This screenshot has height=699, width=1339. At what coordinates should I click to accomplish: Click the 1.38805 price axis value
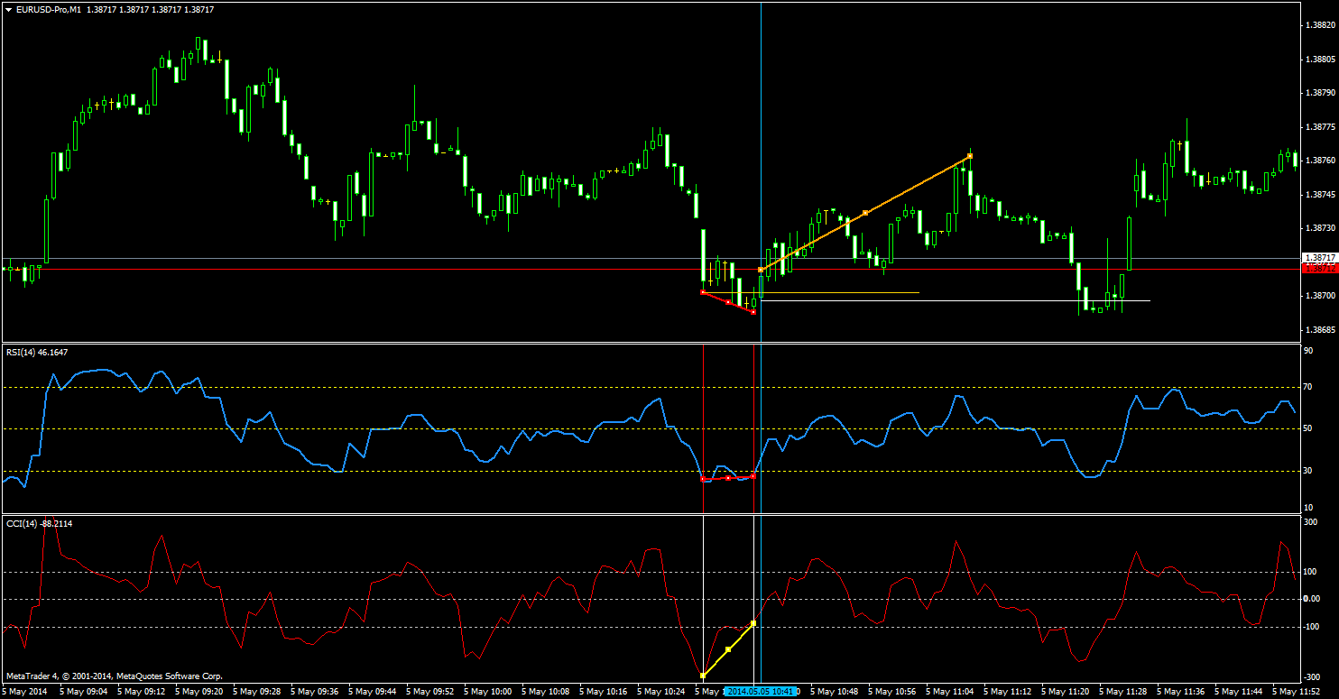click(x=1320, y=60)
